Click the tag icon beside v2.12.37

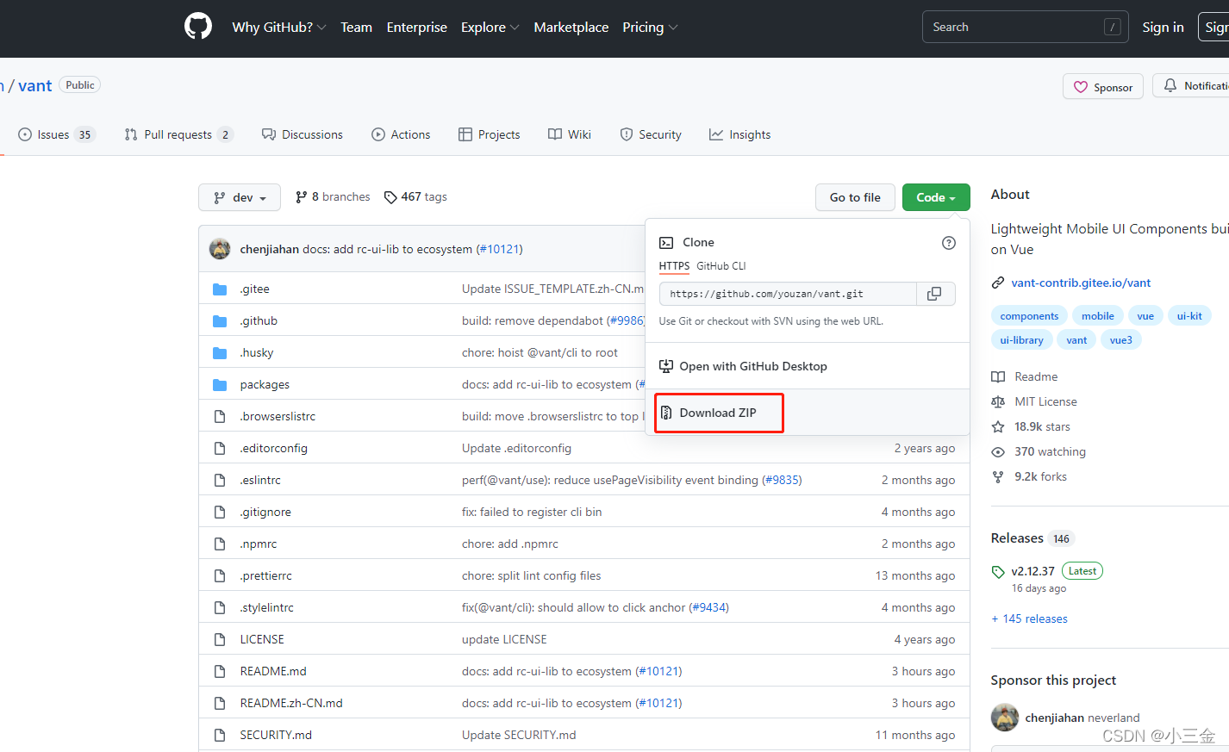pyautogui.click(x=998, y=572)
